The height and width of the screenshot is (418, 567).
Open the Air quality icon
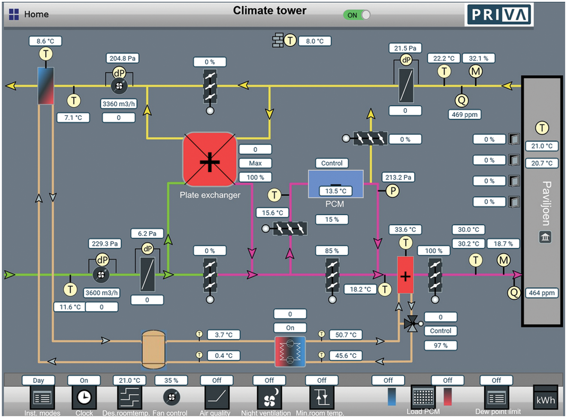point(217,398)
